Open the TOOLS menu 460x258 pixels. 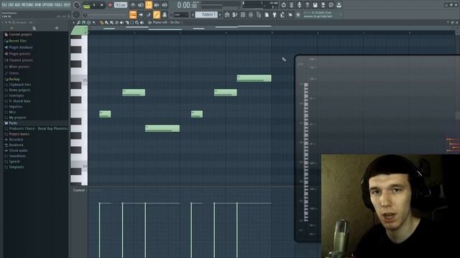click(x=58, y=5)
